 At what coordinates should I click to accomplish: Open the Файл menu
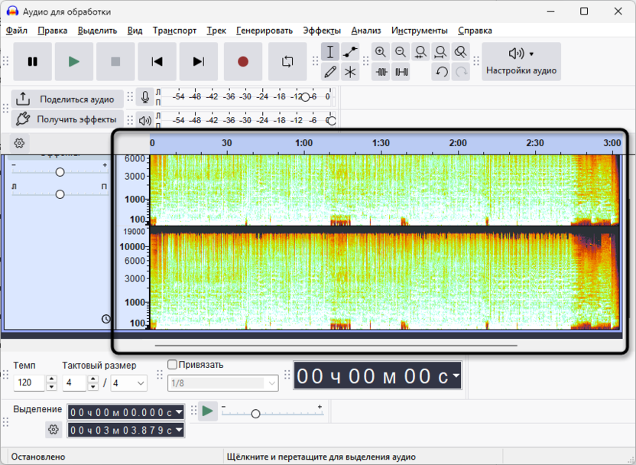pyautogui.click(x=17, y=31)
